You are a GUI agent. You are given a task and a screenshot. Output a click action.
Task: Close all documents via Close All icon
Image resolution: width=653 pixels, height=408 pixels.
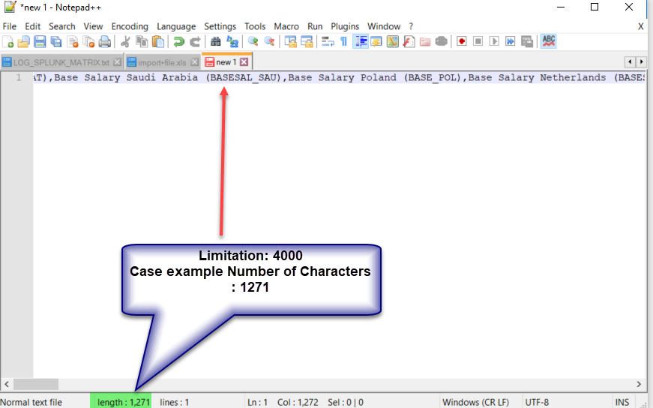(88, 42)
